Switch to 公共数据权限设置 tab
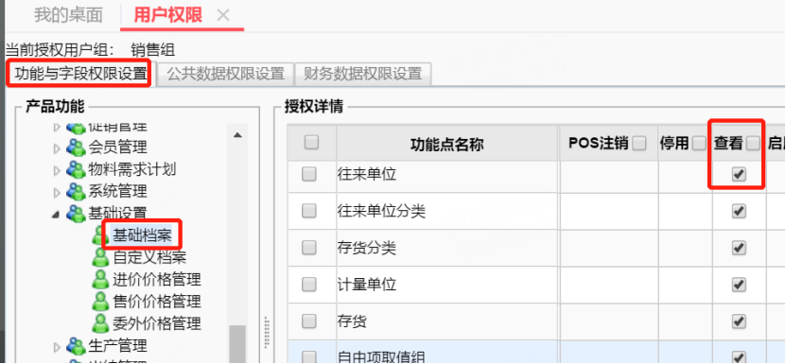This screenshot has width=786, height=364. pos(225,74)
